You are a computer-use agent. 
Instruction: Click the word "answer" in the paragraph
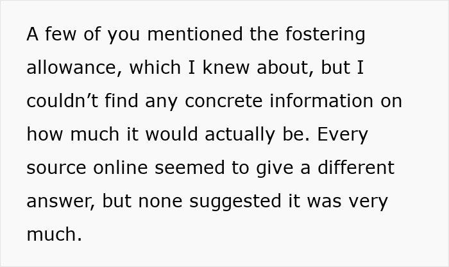pos(61,201)
